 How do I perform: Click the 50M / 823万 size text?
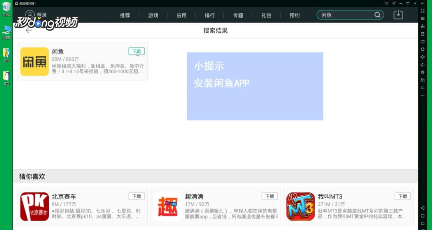[65, 59]
